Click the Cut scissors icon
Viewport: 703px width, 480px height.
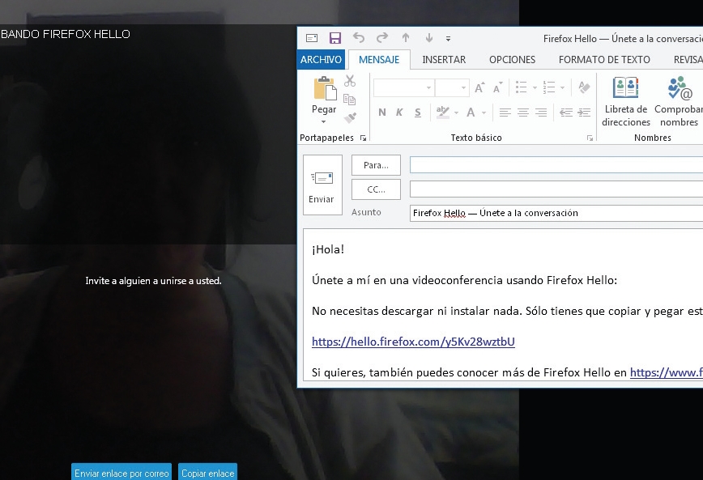point(350,81)
